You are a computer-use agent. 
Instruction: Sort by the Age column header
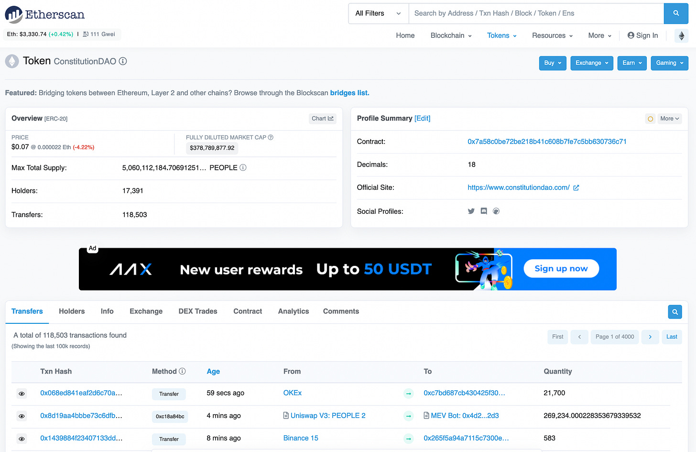(x=213, y=371)
